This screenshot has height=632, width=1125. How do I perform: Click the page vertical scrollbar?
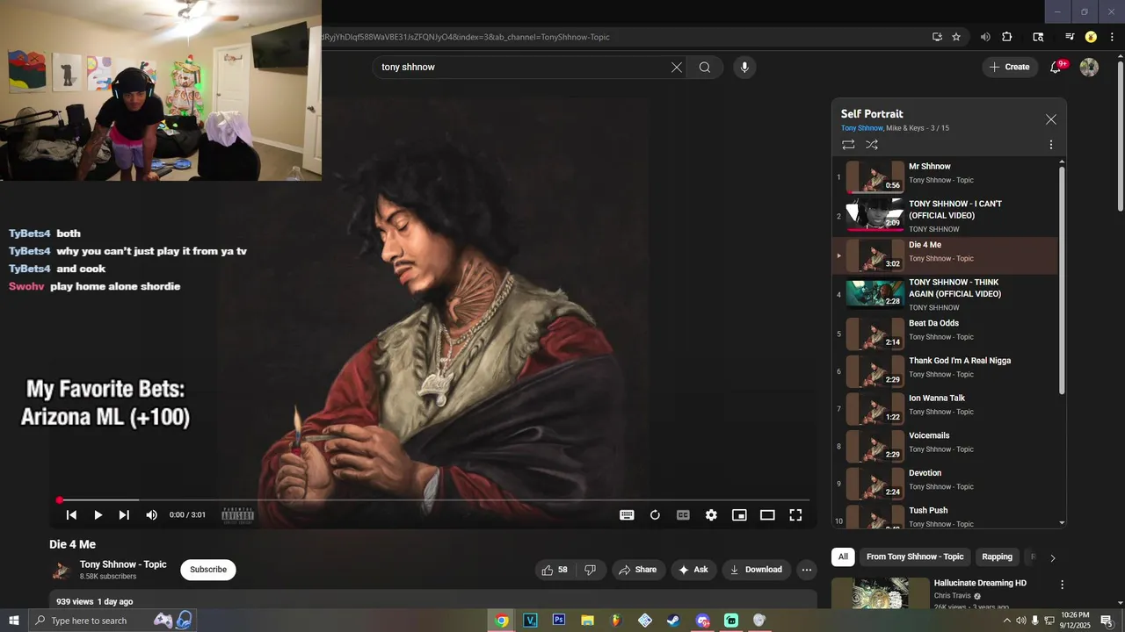click(x=1120, y=136)
